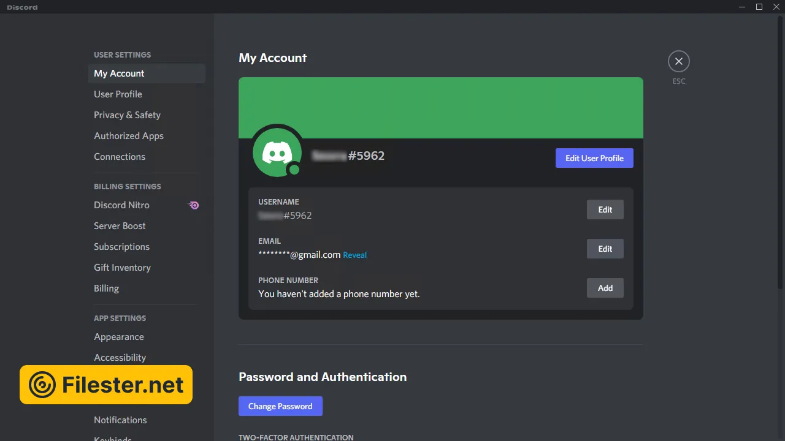Click the Nitro badge icon in sidebar
The height and width of the screenshot is (441, 785).
[x=194, y=205]
